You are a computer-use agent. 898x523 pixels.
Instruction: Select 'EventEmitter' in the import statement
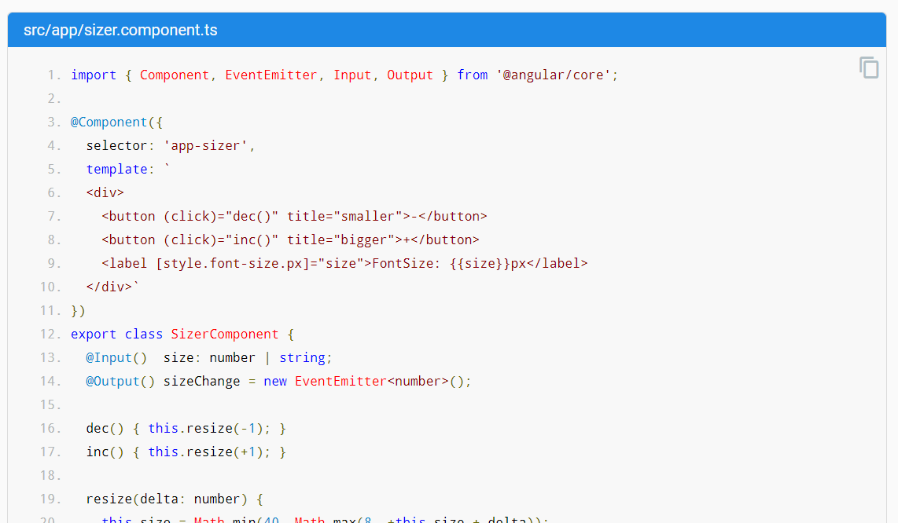271,75
